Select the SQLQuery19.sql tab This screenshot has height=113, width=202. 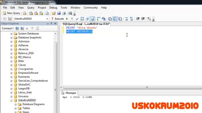(x=86, y=24)
